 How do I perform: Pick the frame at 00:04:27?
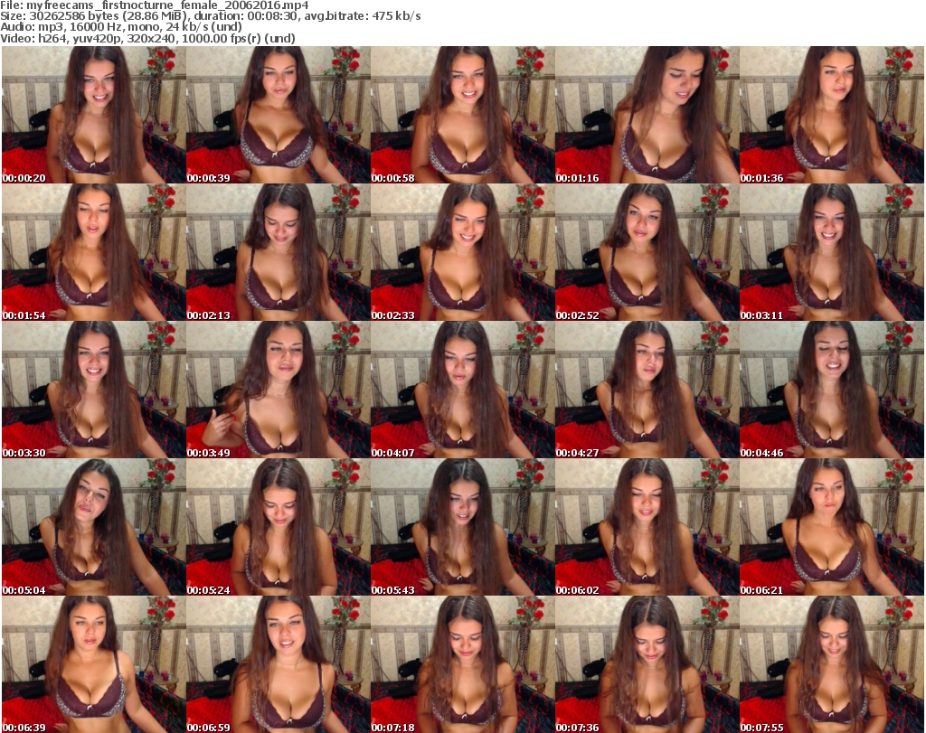coord(647,390)
